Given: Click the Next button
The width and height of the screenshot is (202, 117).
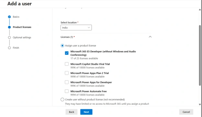Looking at the screenshot, I should coord(86,112).
